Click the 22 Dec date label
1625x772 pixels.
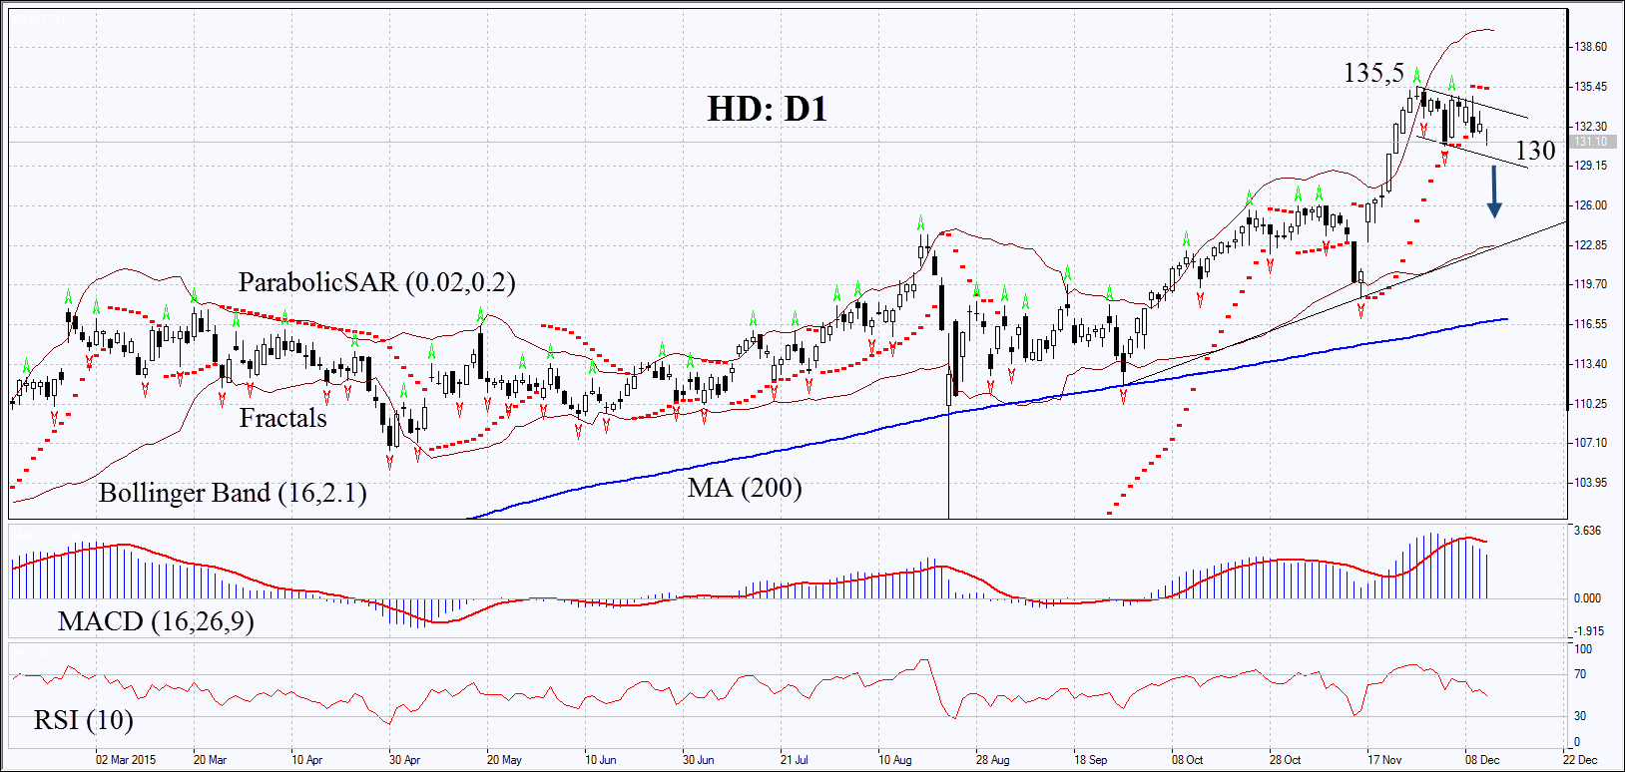point(1580,760)
